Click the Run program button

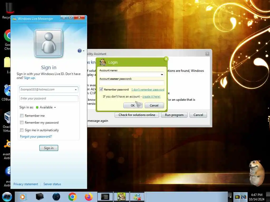pos(174,115)
